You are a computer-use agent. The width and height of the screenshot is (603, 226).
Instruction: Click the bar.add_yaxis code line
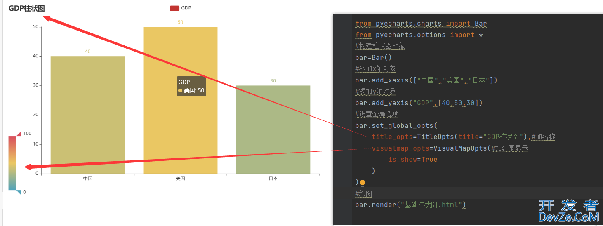pyautogui.click(x=419, y=103)
